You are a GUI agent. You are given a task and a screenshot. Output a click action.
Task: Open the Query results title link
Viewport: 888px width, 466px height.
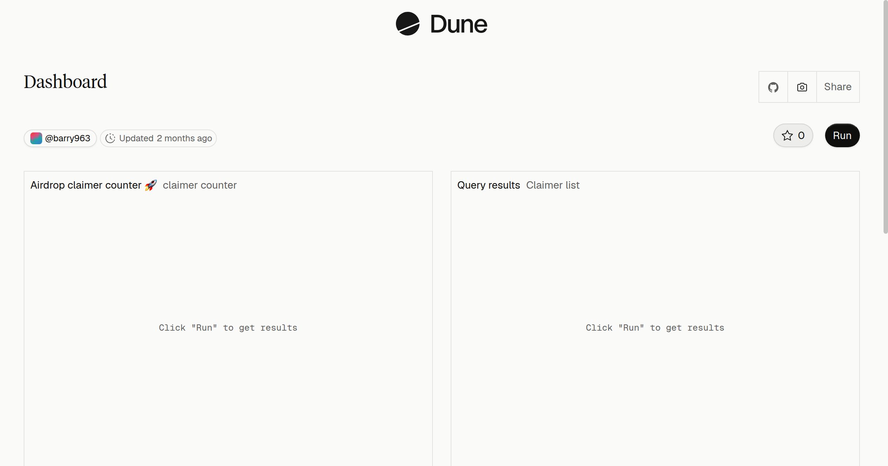[488, 185]
